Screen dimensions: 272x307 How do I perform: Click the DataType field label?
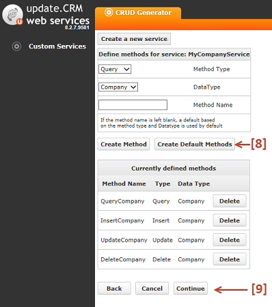(x=207, y=87)
